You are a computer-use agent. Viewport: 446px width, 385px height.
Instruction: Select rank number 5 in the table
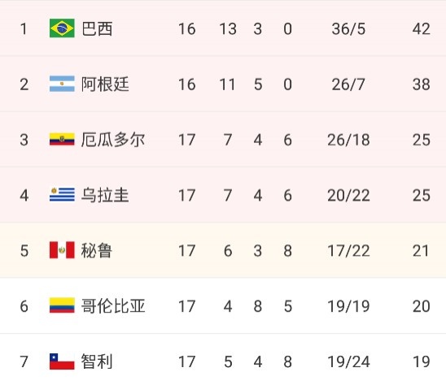24,251
